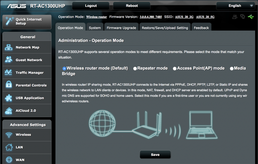The height and width of the screenshot is (164, 258).
Task: Open Wireless advanced settings label
Action: (23, 135)
